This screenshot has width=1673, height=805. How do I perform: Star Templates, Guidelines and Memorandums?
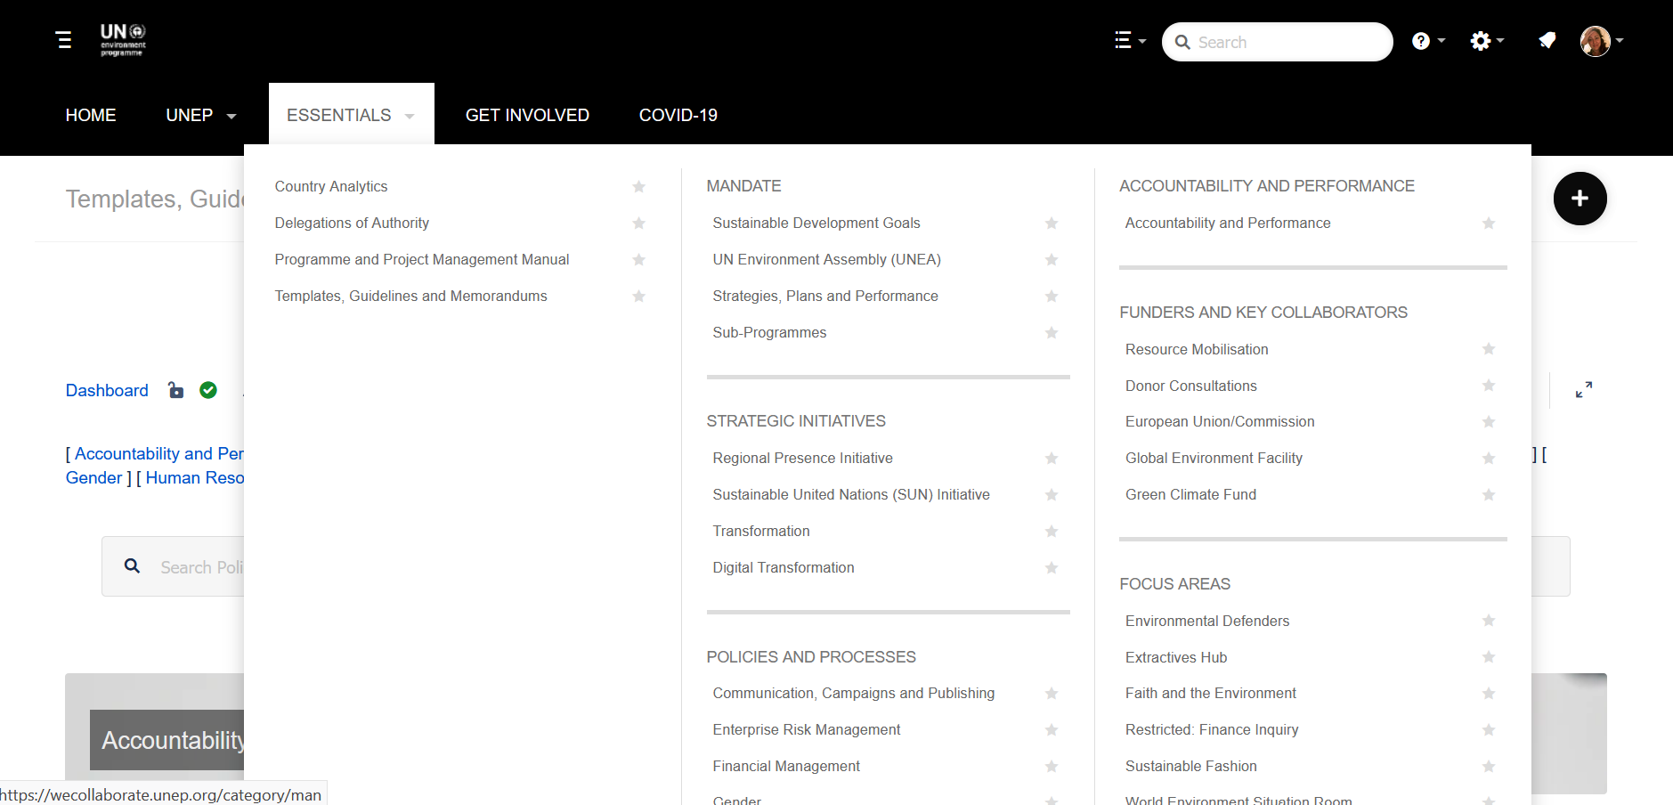[x=638, y=297]
